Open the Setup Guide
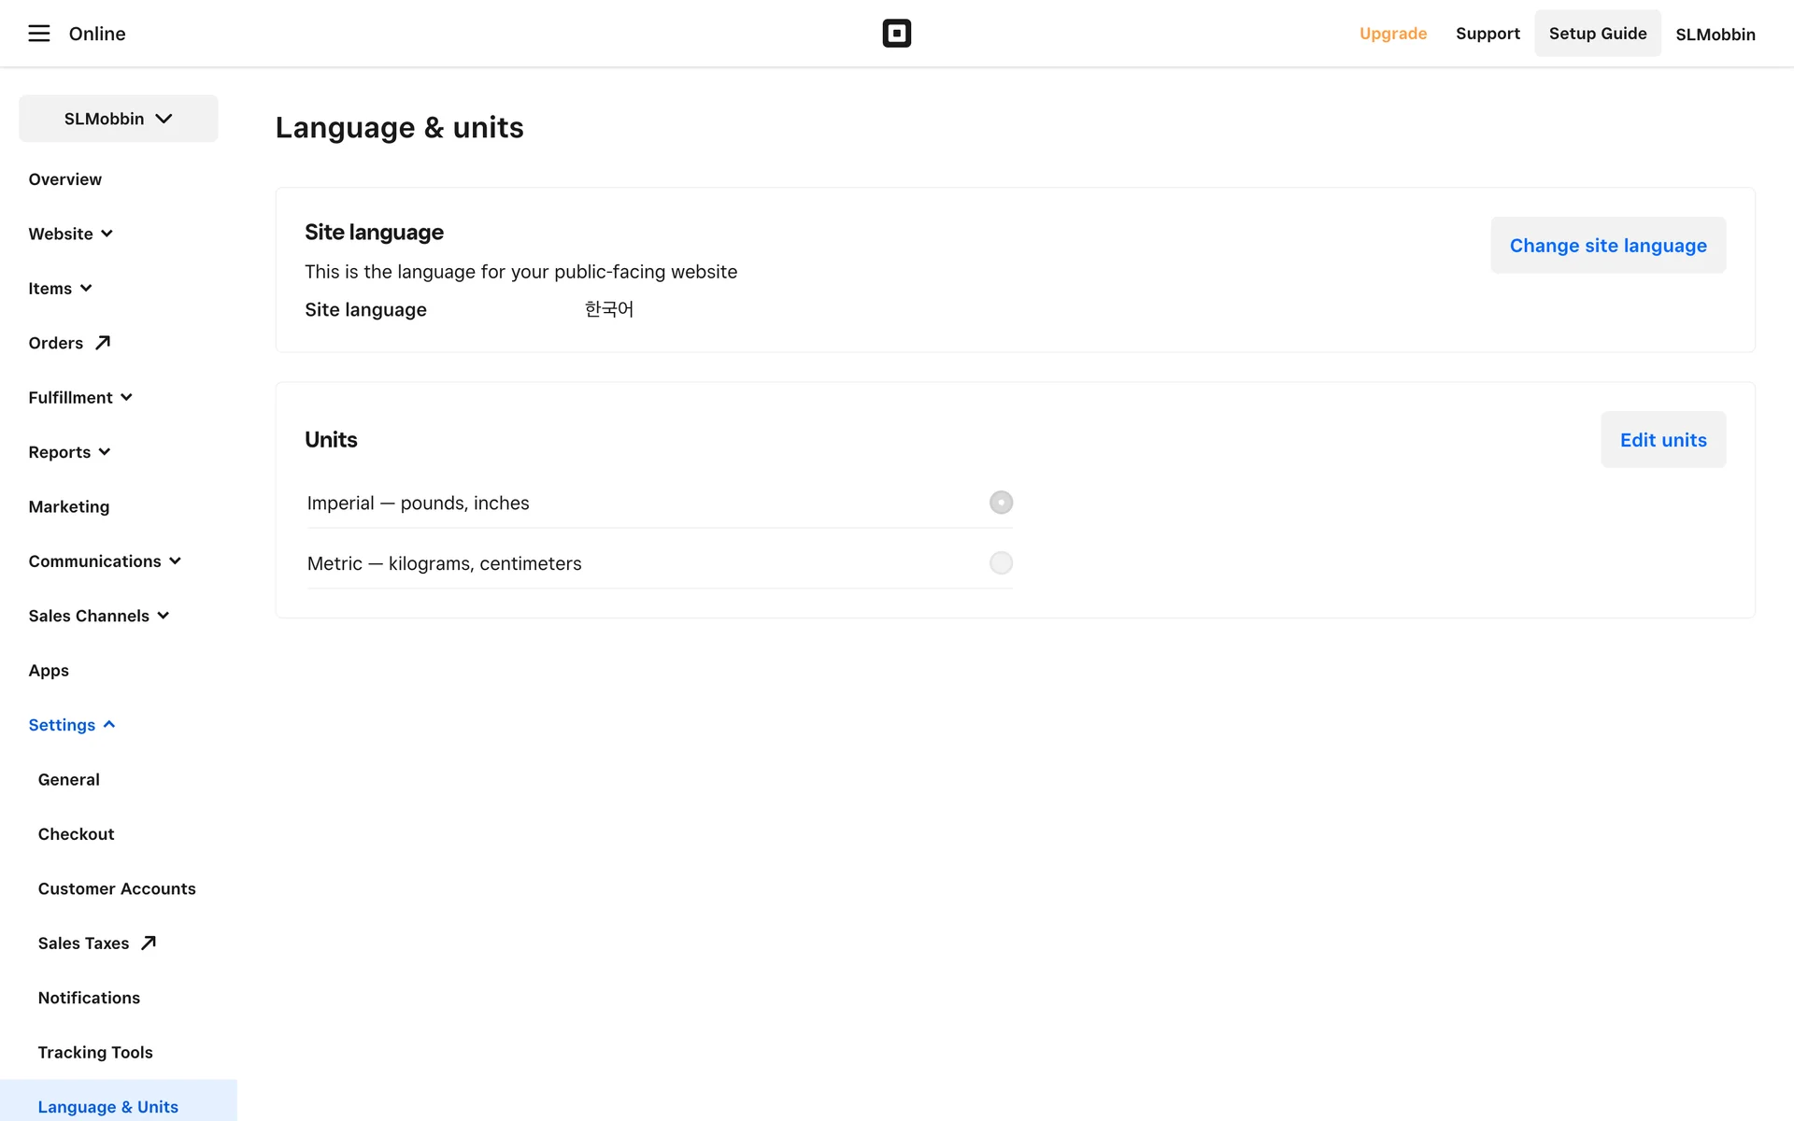Image resolution: width=1794 pixels, height=1121 pixels. [1597, 34]
